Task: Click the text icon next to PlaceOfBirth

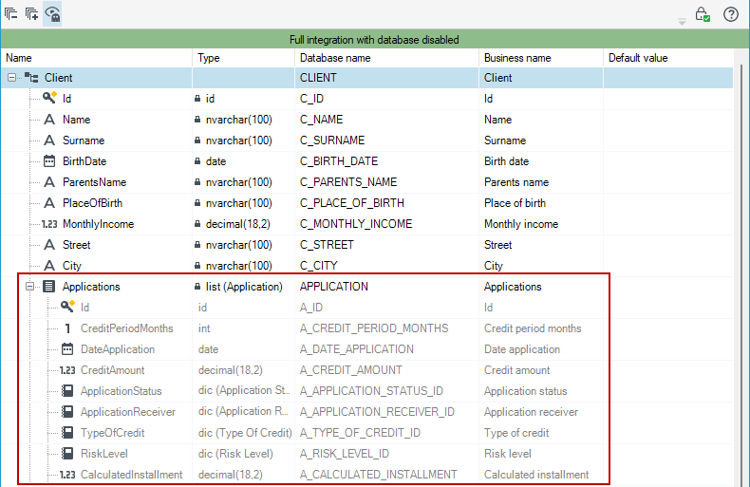Action: (x=49, y=203)
